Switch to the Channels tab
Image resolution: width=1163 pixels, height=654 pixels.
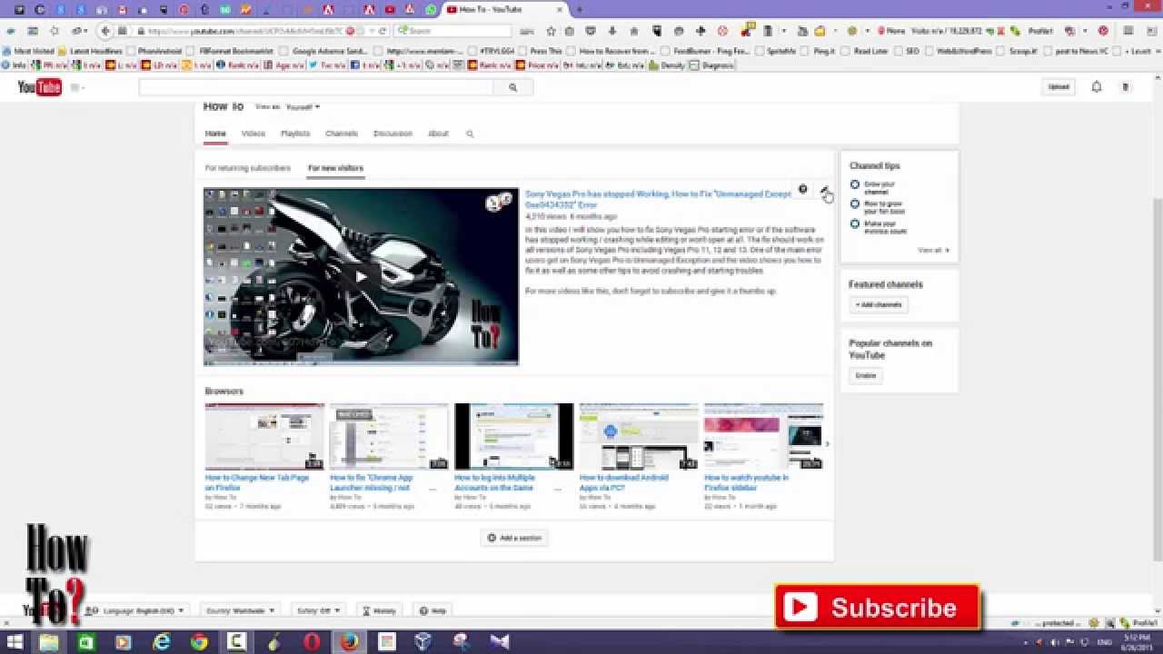click(342, 134)
